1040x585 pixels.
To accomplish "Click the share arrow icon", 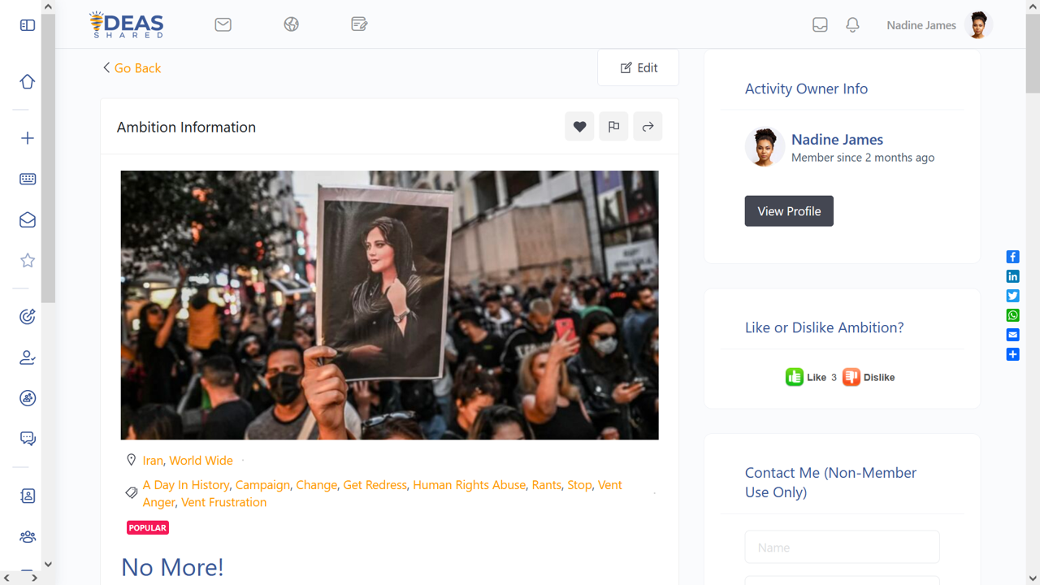I will pos(648,127).
